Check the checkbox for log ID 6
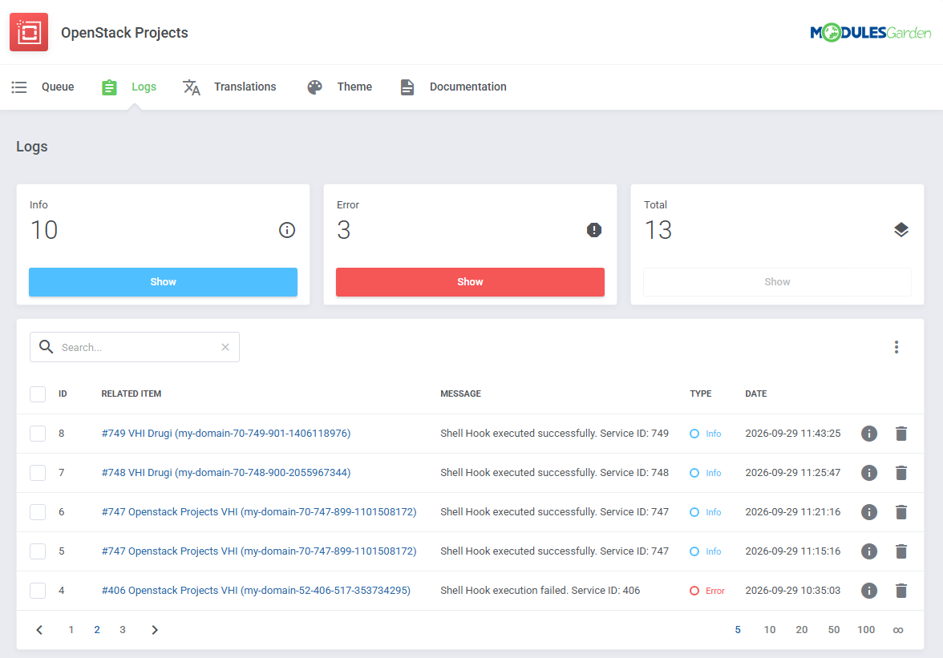943x658 pixels. (38, 512)
